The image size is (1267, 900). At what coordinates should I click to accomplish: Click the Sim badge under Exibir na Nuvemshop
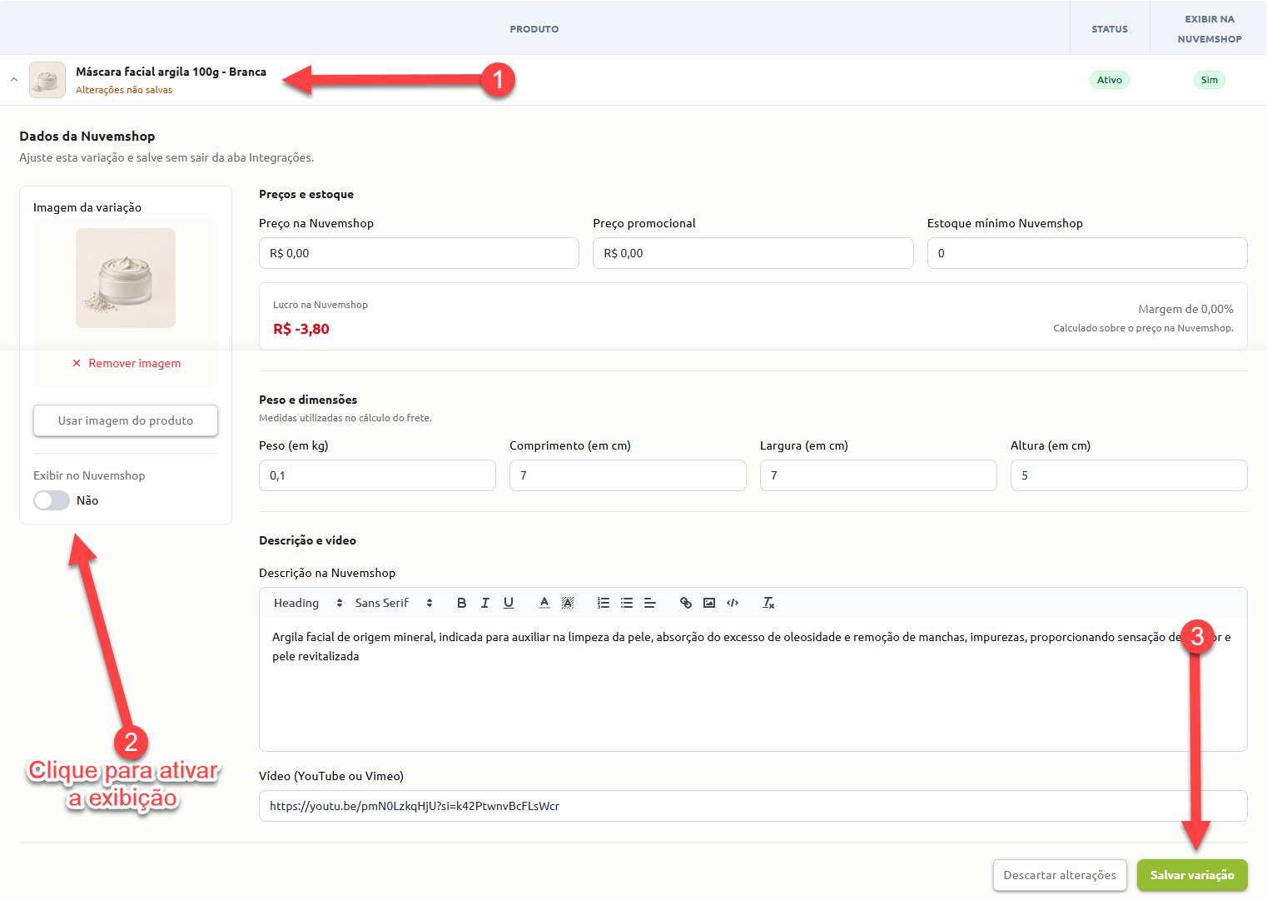tap(1210, 80)
